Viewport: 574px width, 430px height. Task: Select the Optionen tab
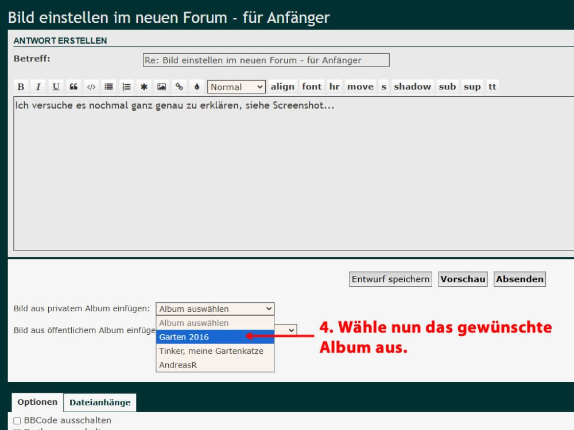click(x=37, y=402)
